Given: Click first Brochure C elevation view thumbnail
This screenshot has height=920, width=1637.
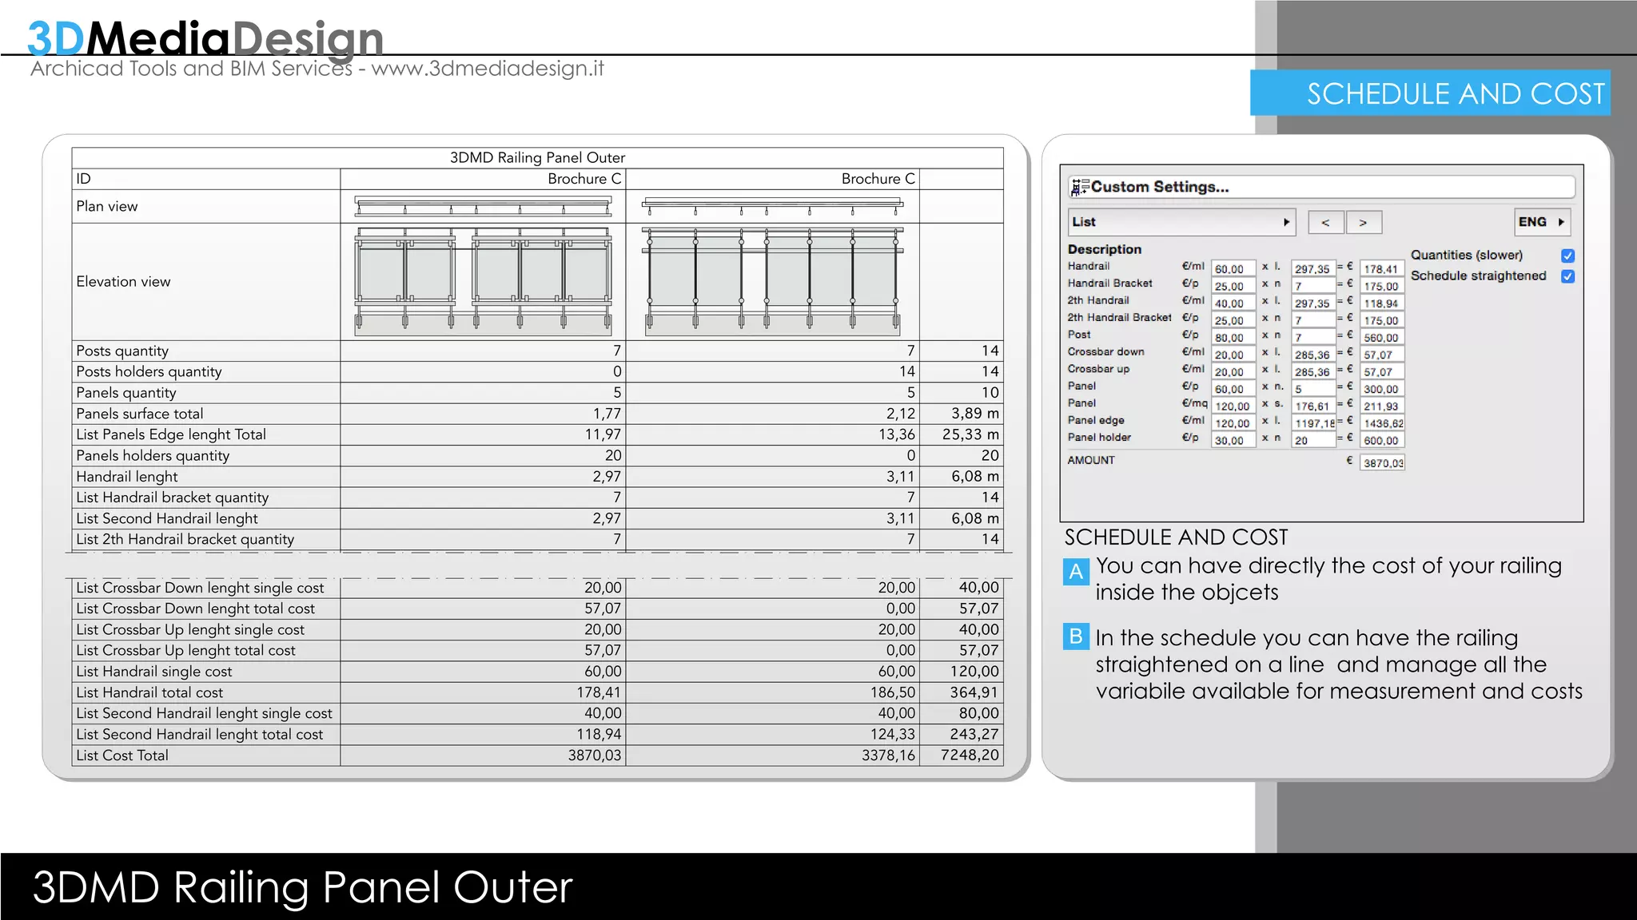Looking at the screenshot, I should [484, 281].
